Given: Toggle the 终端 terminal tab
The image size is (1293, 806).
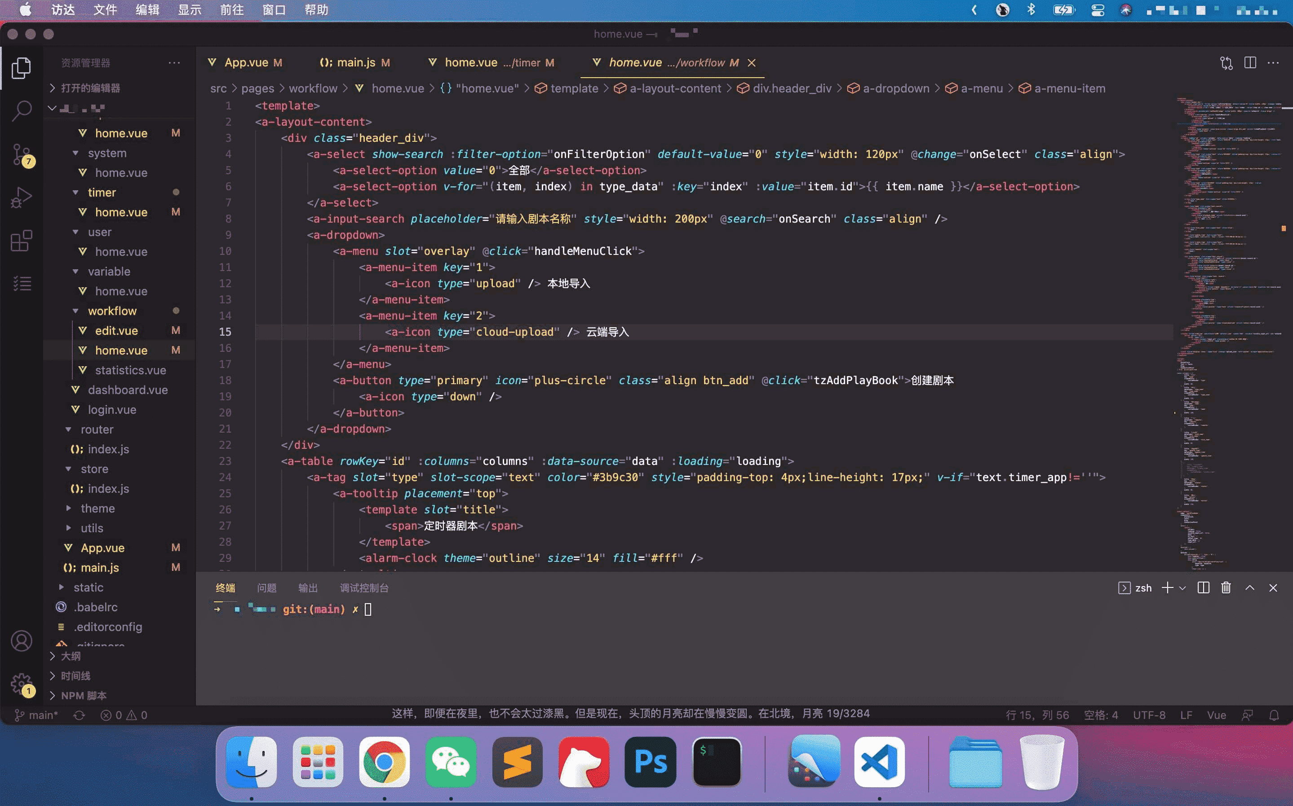Looking at the screenshot, I should point(225,588).
